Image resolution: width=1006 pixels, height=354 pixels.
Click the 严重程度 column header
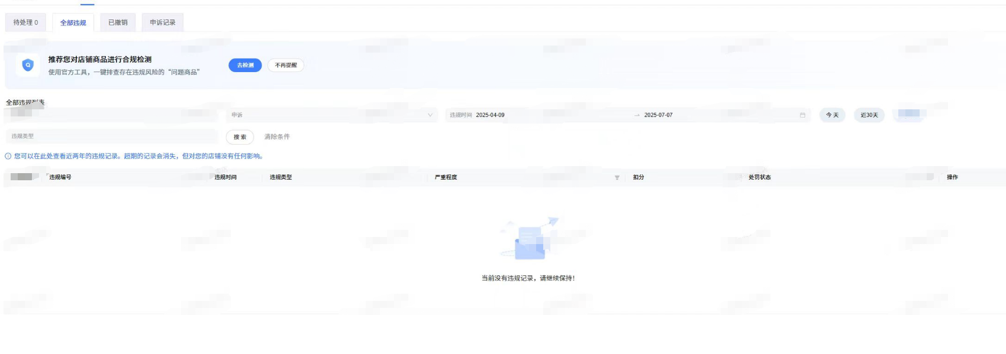click(446, 177)
